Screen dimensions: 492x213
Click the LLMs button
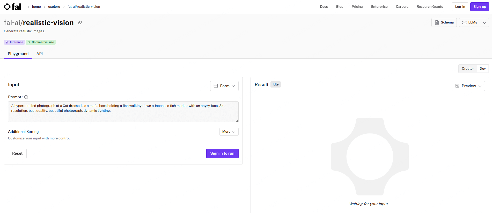pyautogui.click(x=469, y=22)
